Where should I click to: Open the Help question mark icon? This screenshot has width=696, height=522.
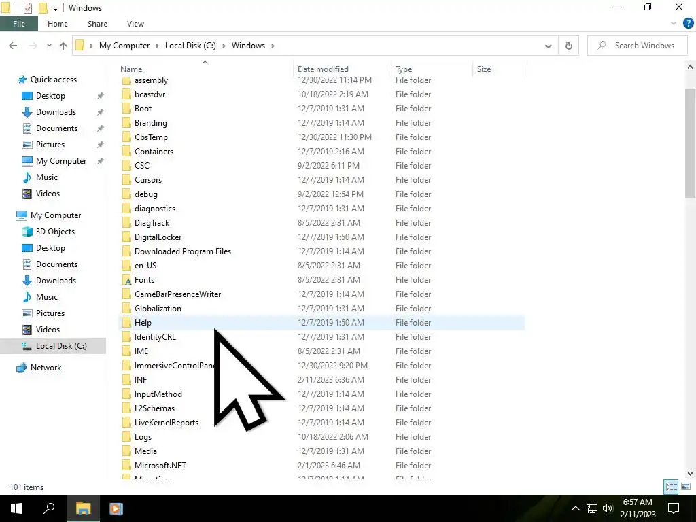coord(688,24)
